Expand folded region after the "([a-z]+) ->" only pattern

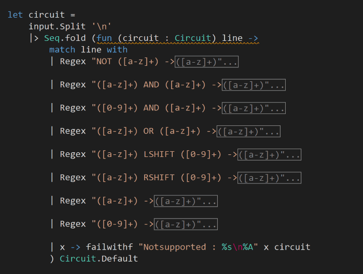pyautogui.click(x=186, y=201)
